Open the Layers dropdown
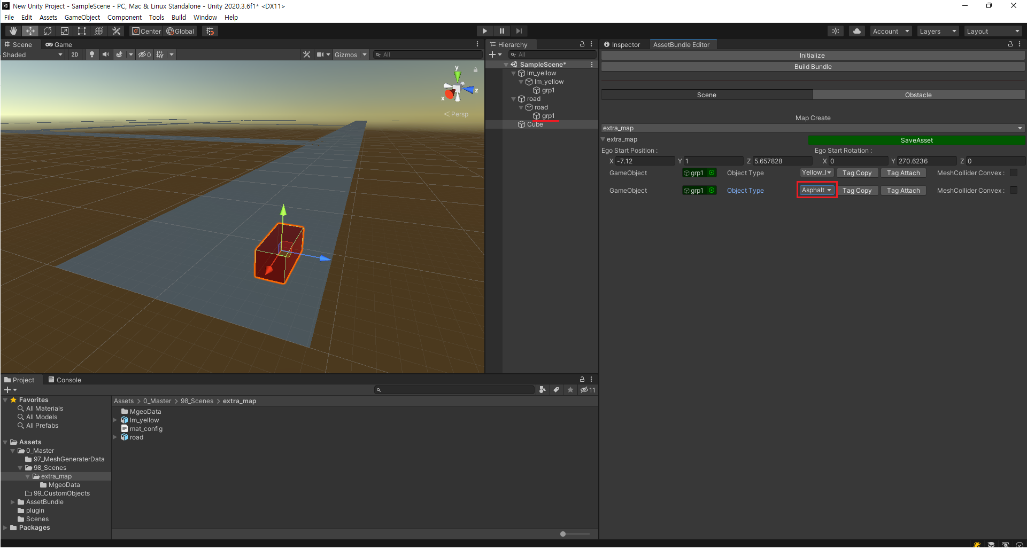Image resolution: width=1027 pixels, height=550 pixels. coord(937,31)
